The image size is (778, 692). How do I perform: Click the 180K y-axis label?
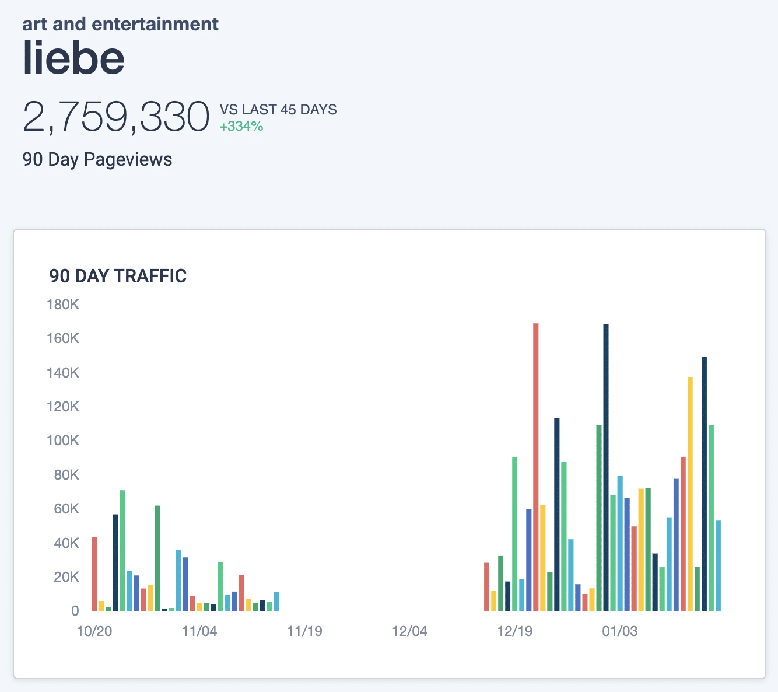(63, 305)
